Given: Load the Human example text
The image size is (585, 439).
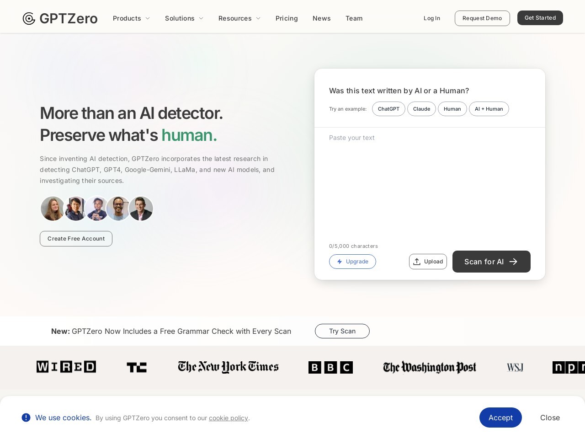Looking at the screenshot, I should pyautogui.click(x=452, y=109).
